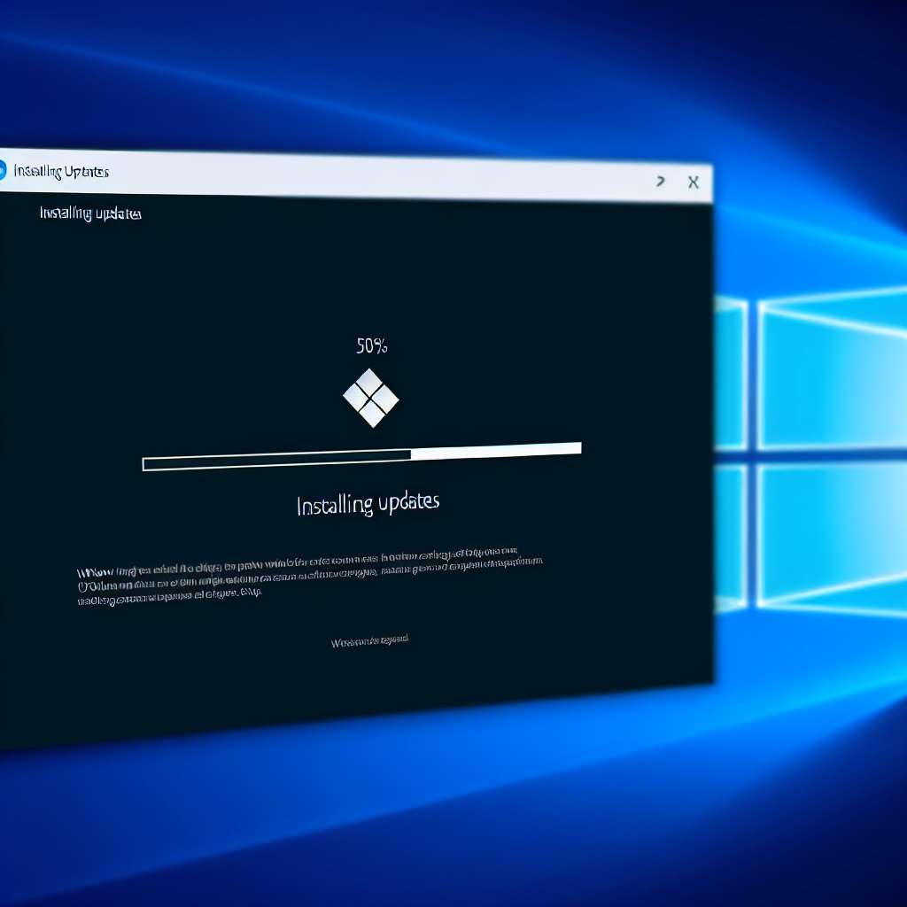Image resolution: width=907 pixels, height=907 pixels.
Task: Click the diamond Windows logo under 50%
Action: [x=371, y=398]
